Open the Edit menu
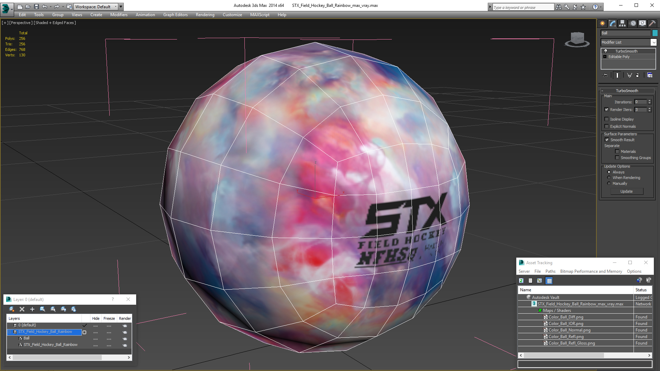The image size is (660, 371). click(22, 15)
